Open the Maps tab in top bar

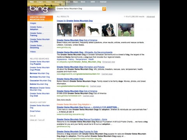pos(76,2)
